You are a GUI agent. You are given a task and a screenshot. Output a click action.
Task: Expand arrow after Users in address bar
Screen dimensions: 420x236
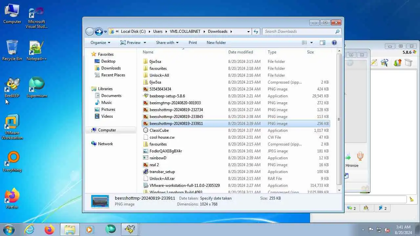166,31
